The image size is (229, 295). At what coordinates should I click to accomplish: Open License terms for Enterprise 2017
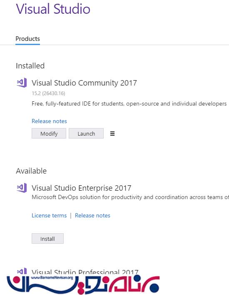coord(49,215)
